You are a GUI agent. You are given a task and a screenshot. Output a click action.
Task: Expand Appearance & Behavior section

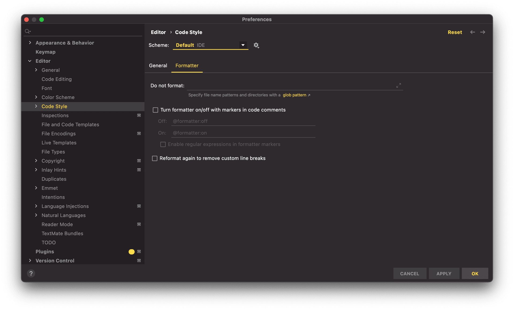click(30, 43)
